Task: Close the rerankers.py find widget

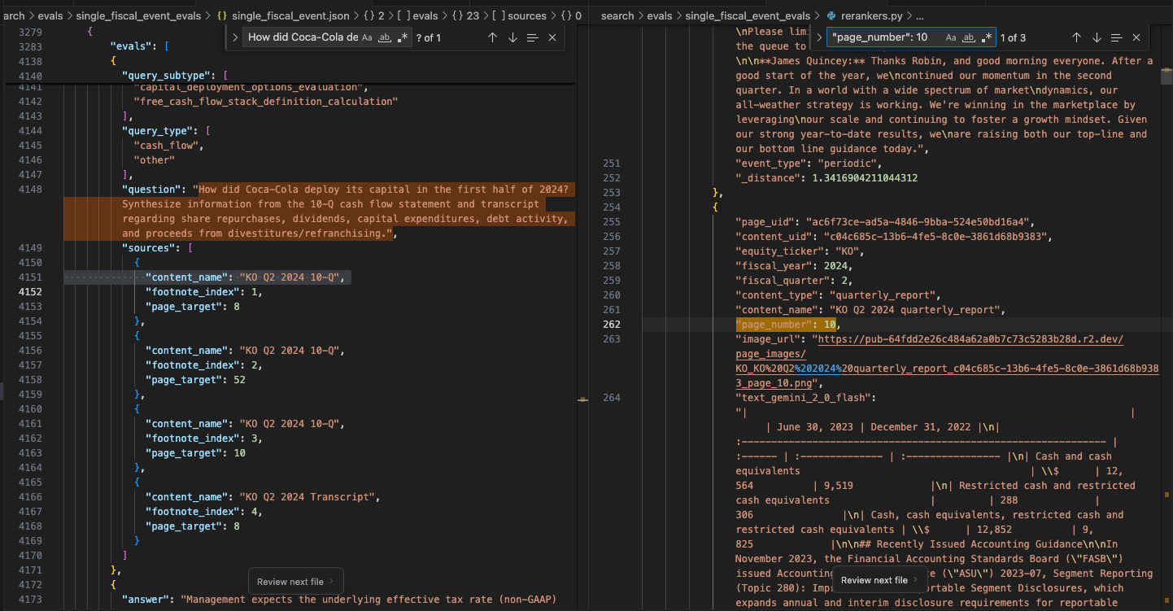Action: pos(1136,37)
